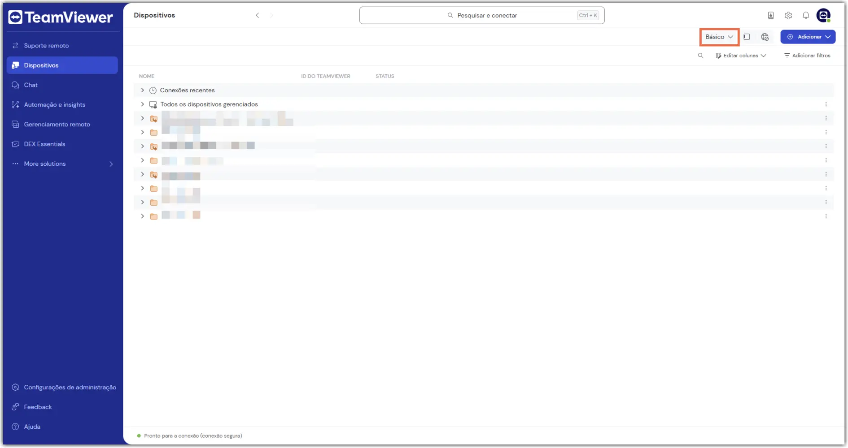Click the TeamViewer logo in the sidebar
The width and height of the screenshot is (848, 448).
click(x=61, y=17)
